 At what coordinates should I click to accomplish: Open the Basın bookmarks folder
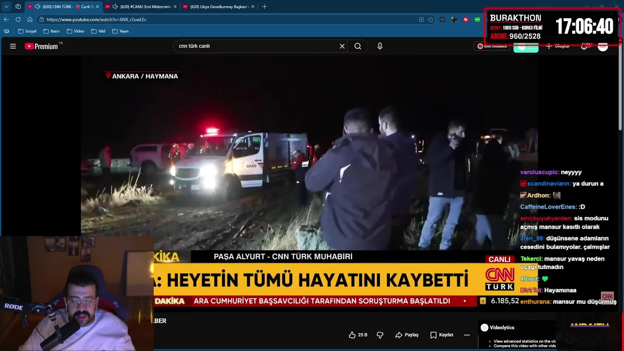click(x=51, y=31)
